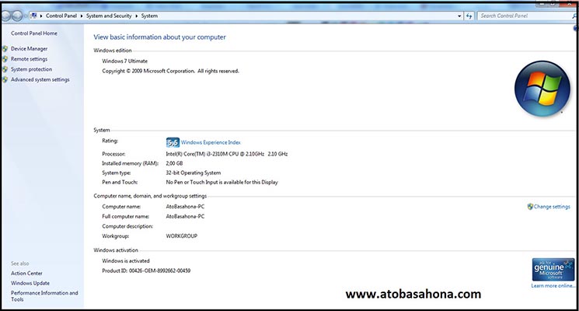The height and width of the screenshot is (311, 579).
Task: Click the AtoBasahona-PC Computer name value
Action: (x=185, y=207)
